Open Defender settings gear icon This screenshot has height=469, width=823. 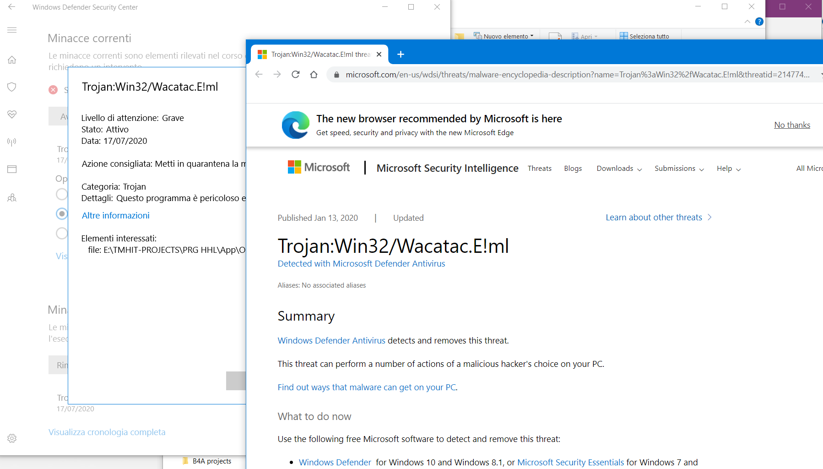click(12, 438)
